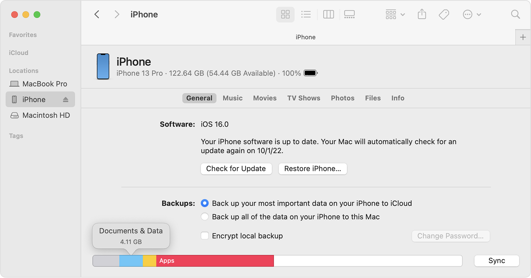Image resolution: width=531 pixels, height=278 pixels.
Task: Click the red Apps storage segment
Action: [215, 261]
